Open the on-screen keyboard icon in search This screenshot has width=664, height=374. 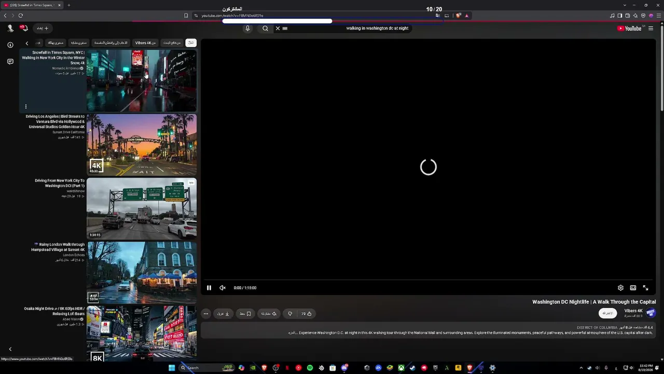285,29
